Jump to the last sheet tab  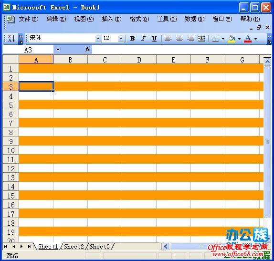point(30,247)
